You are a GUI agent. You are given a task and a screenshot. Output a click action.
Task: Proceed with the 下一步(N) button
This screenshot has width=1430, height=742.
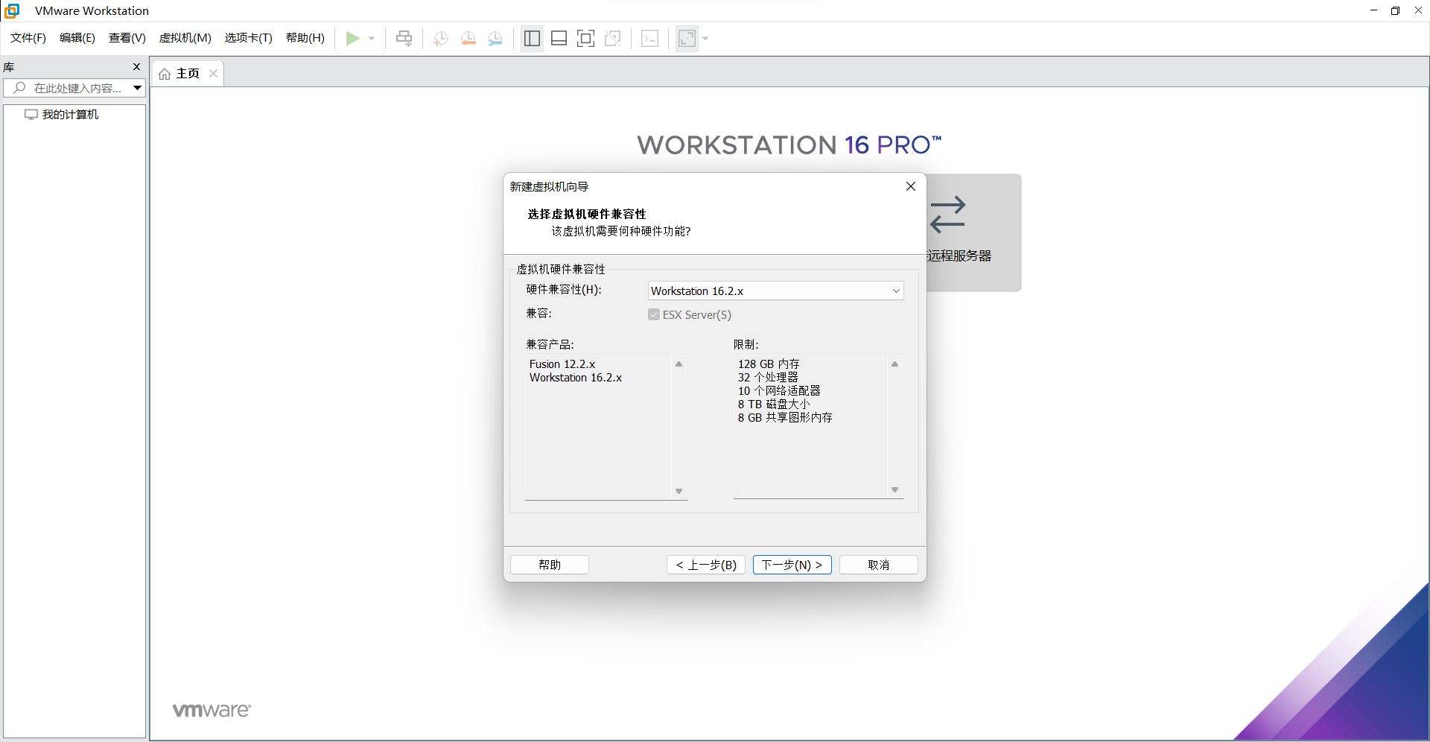[x=792, y=565]
